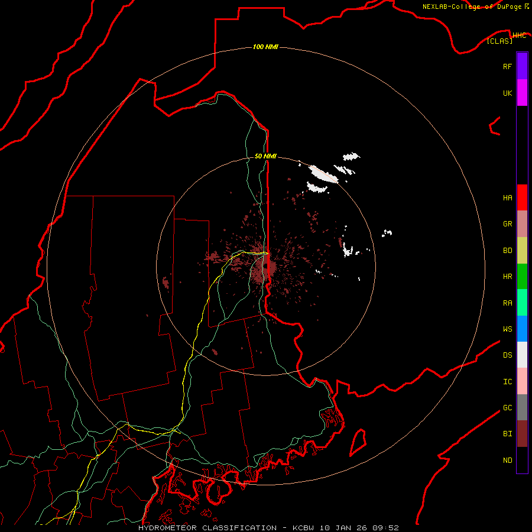The width and height of the screenshot is (532, 532).
Task: Pick the RA light-green legend swatch
Action: [522, 303]
